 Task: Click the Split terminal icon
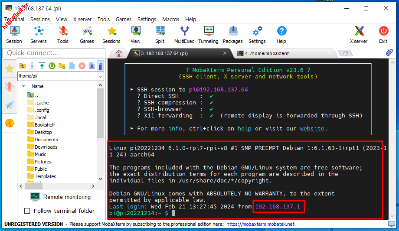tap(160, 34)
